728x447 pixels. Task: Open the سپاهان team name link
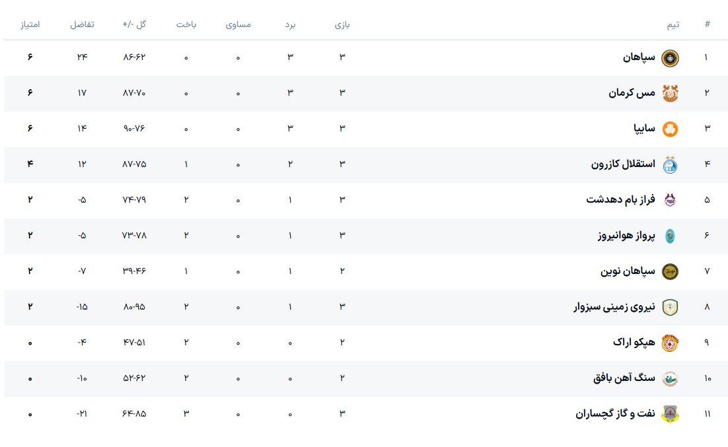639,57
